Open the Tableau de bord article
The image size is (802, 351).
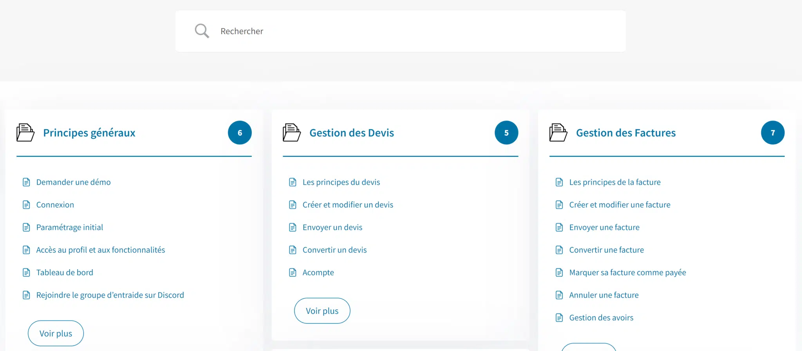click(65, 272)
